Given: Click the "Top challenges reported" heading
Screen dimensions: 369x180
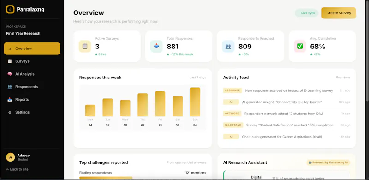Looking at the screenshot, I should click(103, 162).
